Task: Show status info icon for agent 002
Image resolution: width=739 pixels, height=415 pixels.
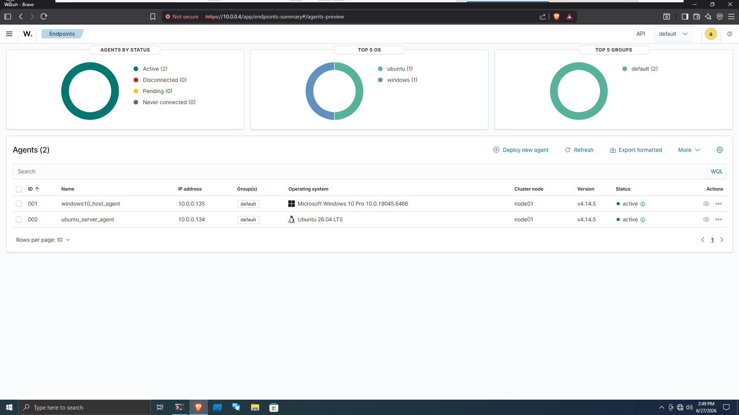Action: pyautogui.click(x=643, y=220)
